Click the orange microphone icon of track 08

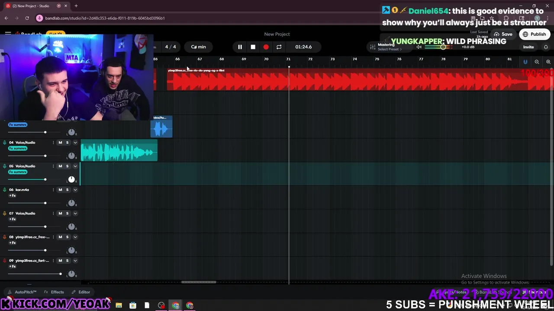pos(5,237)
